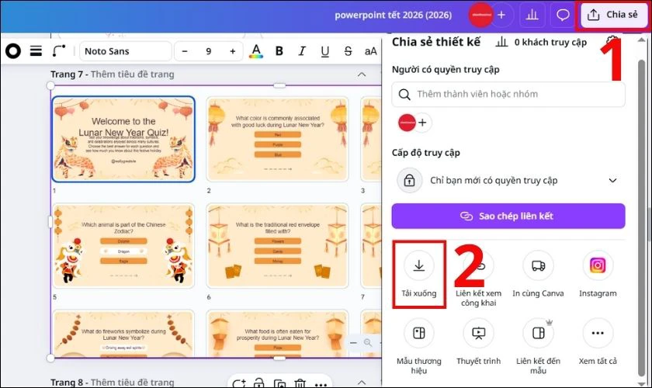This screenshot has height=388, width=652.
Task: Collapse Trang 7 with chevron arrow
Action: (x=362, y=74)
